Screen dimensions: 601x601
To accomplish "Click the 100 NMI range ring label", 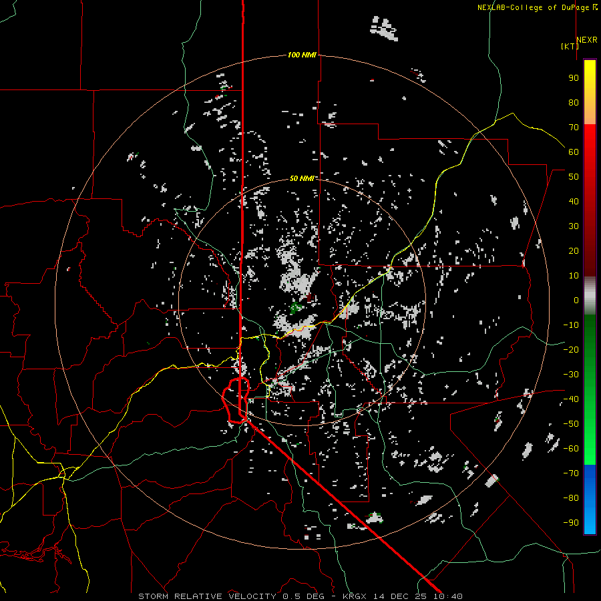I will pyautogui.click(x=302, y=55).
